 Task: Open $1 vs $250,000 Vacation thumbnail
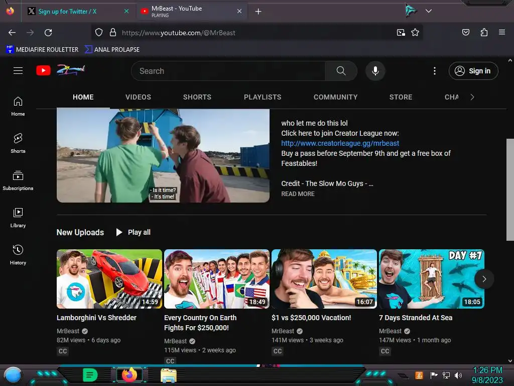[x=324, y=279]
